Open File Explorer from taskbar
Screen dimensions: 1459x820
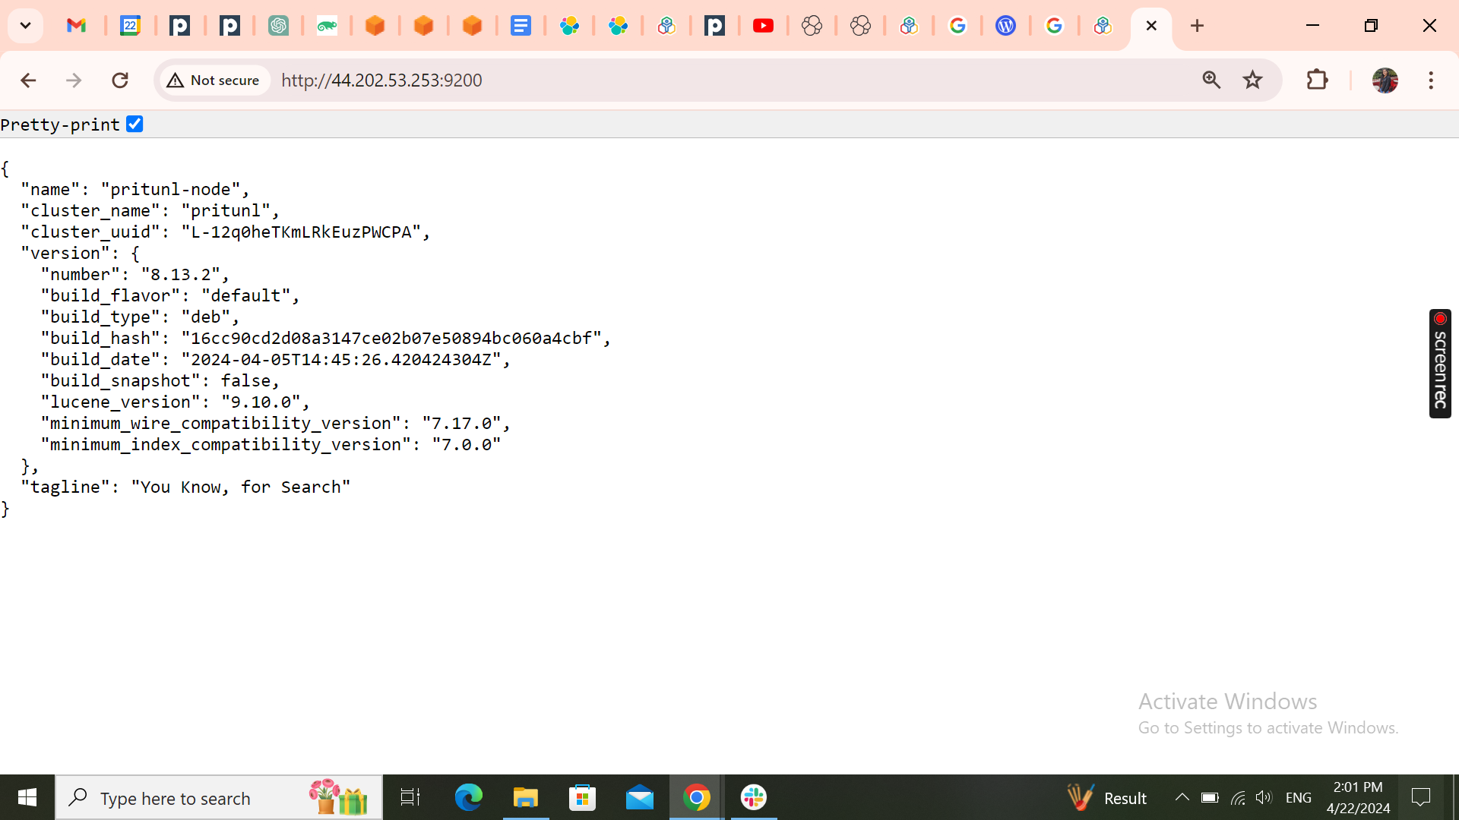click(x=525, y=797)
